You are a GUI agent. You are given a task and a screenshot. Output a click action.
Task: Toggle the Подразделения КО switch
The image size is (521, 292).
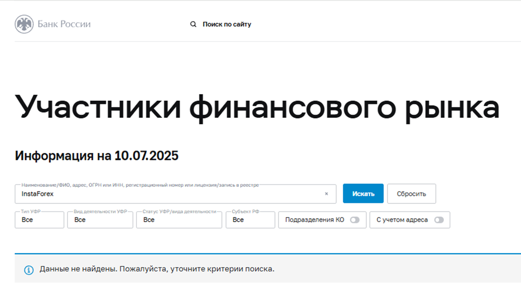(x=355, y=220)
